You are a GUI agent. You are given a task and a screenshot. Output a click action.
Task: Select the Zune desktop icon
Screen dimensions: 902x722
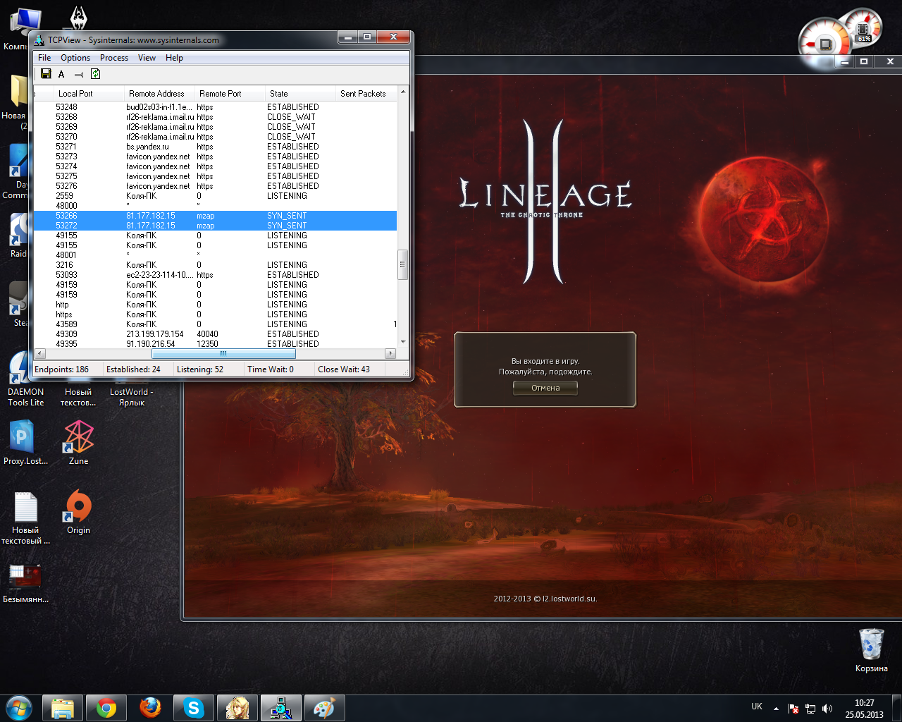click(79, 443)
